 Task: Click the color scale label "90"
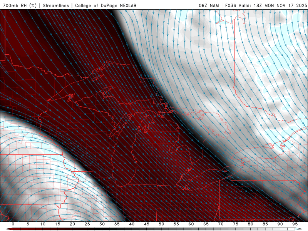coord(280,224)
